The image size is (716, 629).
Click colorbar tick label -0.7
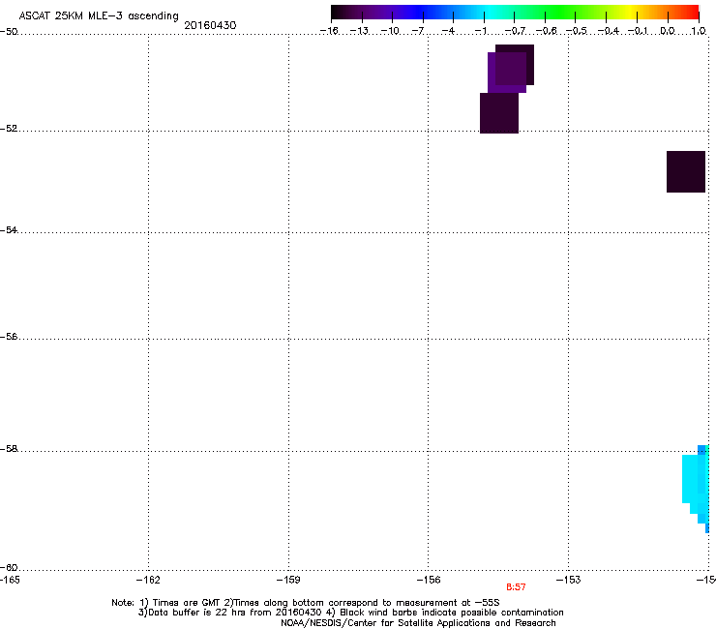(515, 31)
